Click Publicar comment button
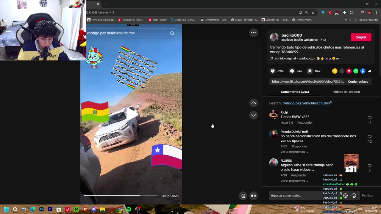This screenshot has height=214, width=381. pos(368,196)
